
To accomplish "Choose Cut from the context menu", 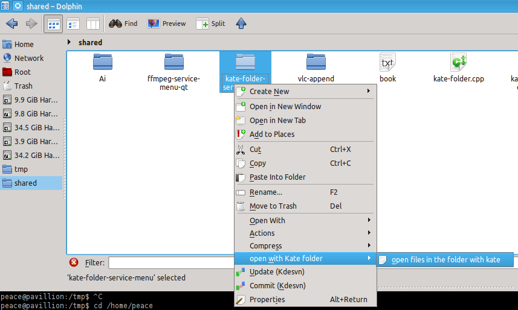I will point(306,150).
